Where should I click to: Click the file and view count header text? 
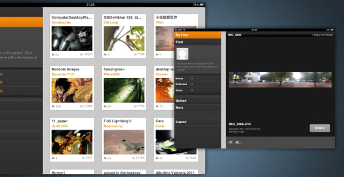pos(323,35)
